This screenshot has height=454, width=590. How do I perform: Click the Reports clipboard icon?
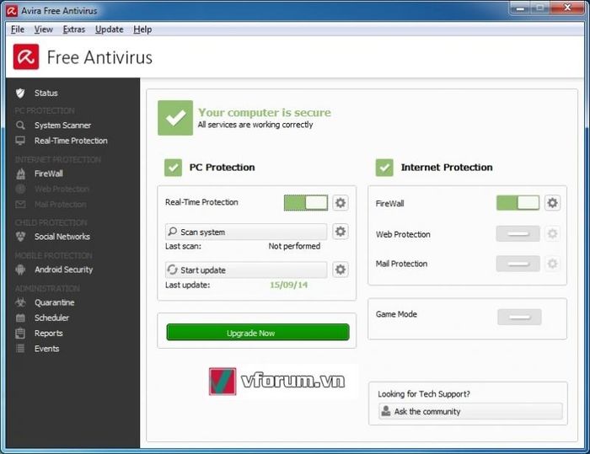pyautogui.click(x=20, y=334)
